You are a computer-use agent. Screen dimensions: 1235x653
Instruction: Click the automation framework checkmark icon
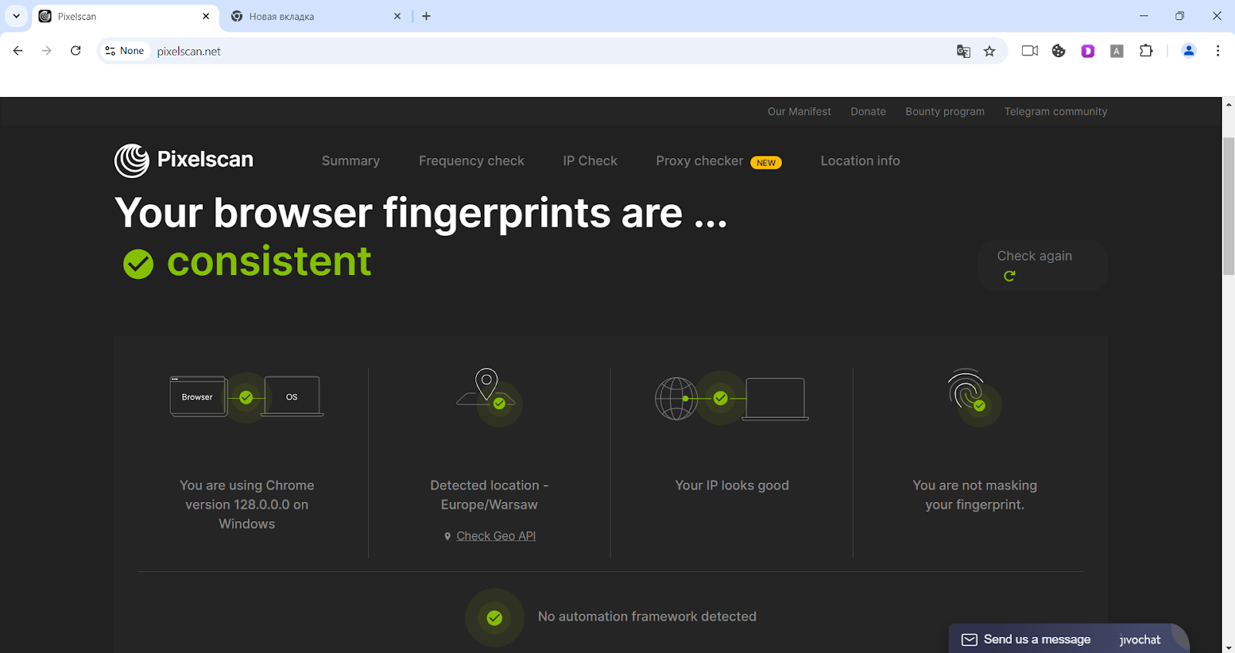click(495, 618)
